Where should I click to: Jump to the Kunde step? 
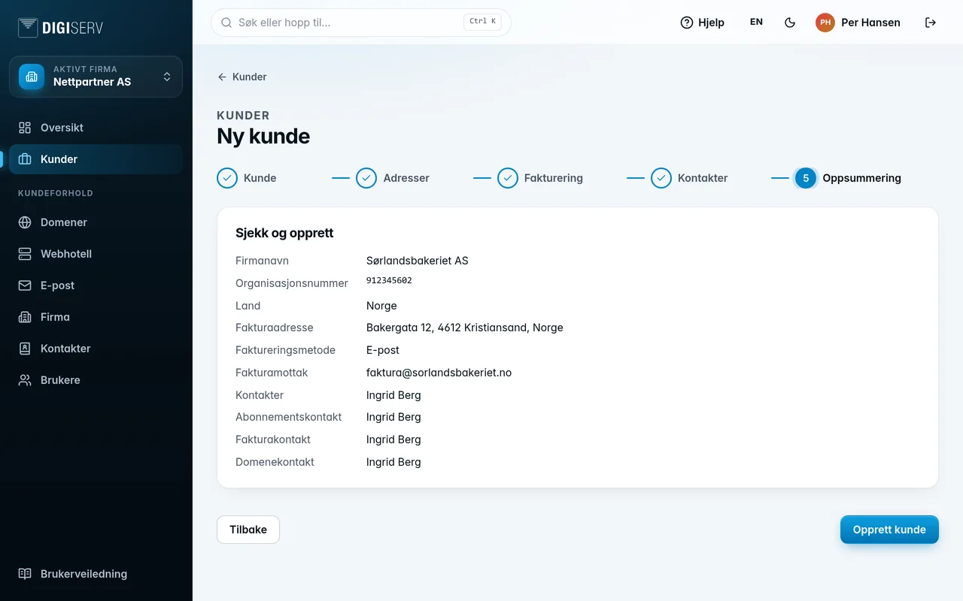click(247, 178)
